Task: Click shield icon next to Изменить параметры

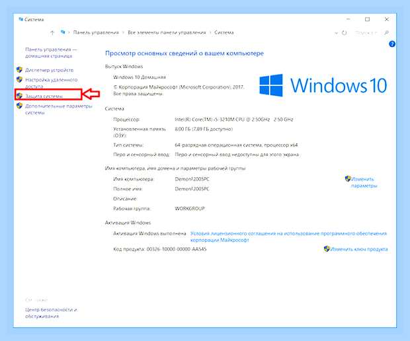Action: pos(348,178)
